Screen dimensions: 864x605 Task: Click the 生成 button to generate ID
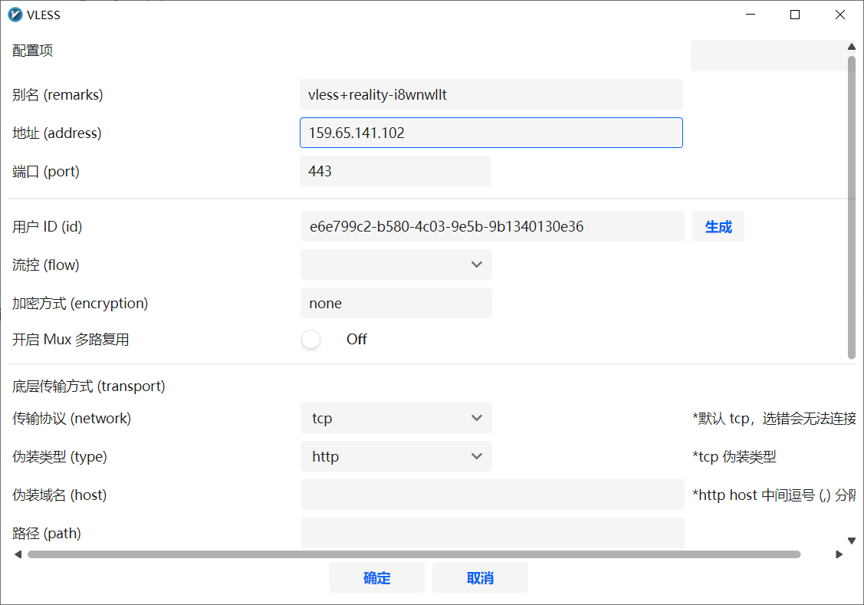(718, 227)
